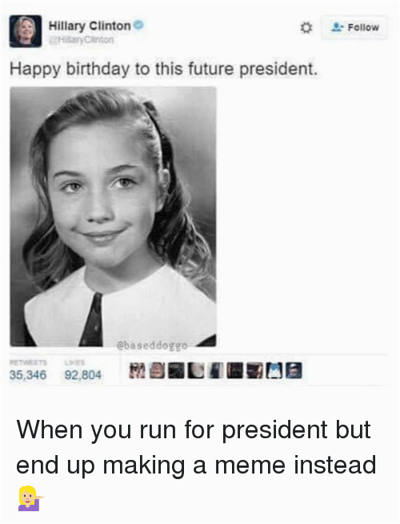This screenshot has width=400, height=524.
Task: Click the sixth liker avatar thumbnail
Action: (235, 371)
